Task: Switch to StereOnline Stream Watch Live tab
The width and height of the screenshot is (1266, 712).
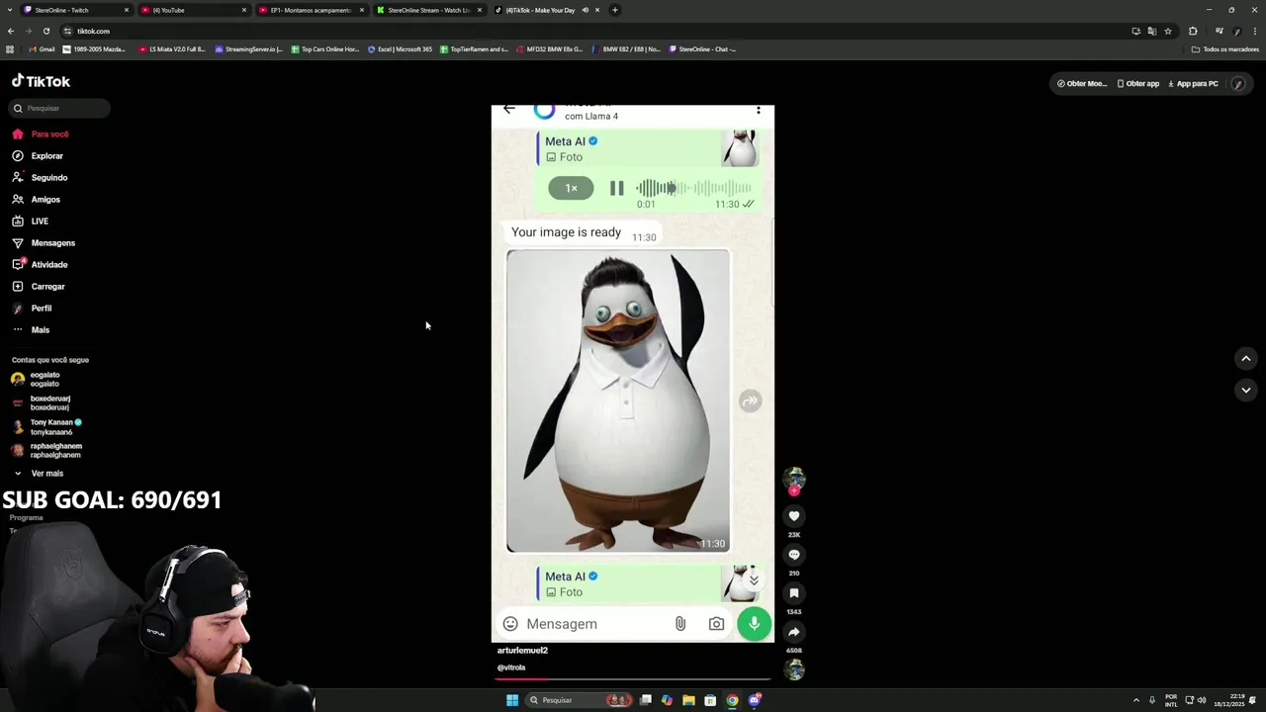Action: (x=428, y=10)
